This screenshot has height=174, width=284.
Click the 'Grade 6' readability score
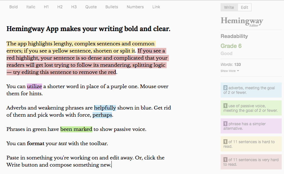tap(231, 46)
